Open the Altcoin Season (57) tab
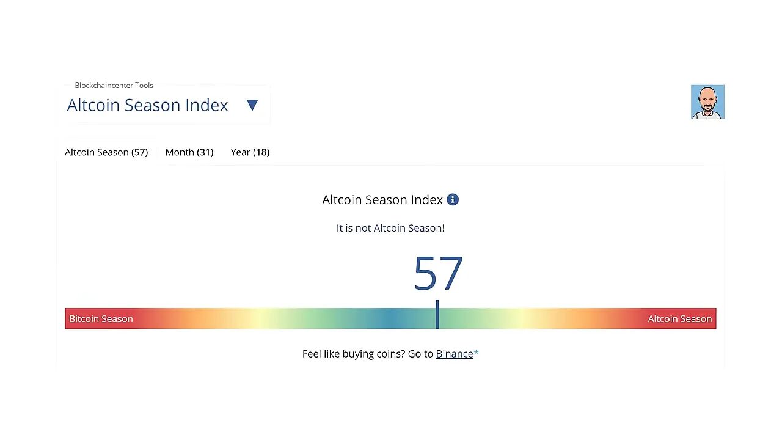Viewport: 782px width, 440px height. [106, 152]
